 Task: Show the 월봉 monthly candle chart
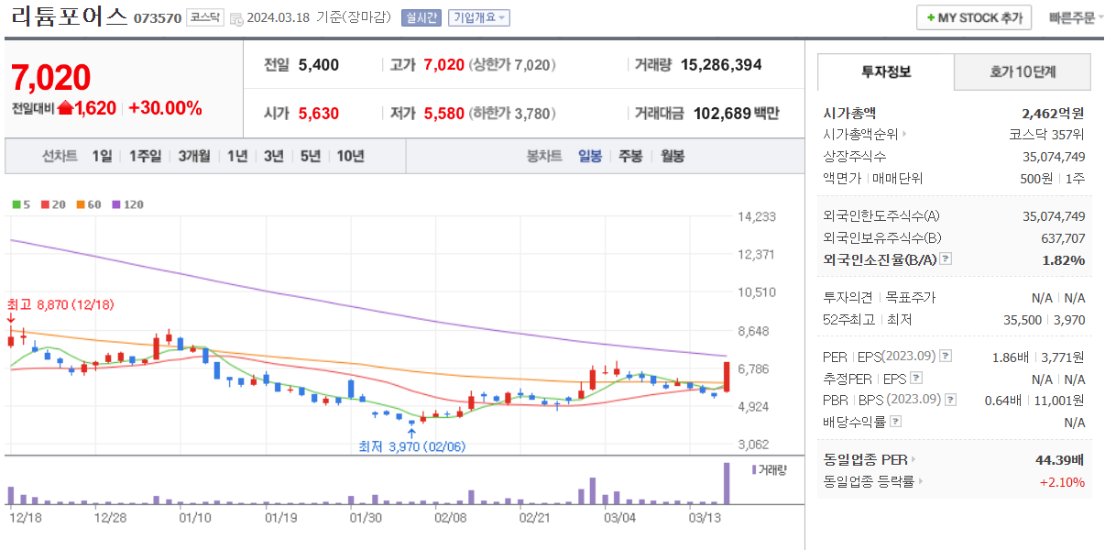[672, 156]
